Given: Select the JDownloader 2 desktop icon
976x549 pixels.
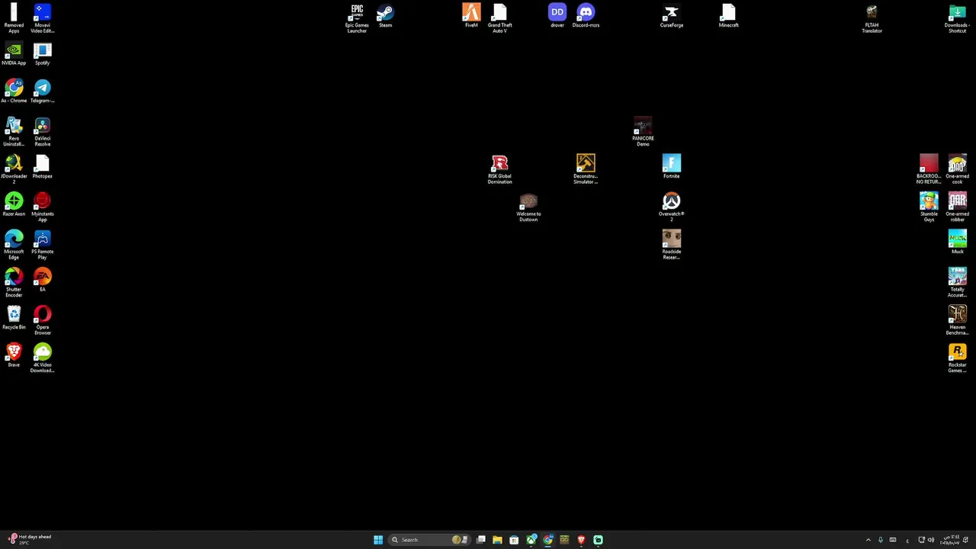Looking at the screenshot, I should click(14, 169).
